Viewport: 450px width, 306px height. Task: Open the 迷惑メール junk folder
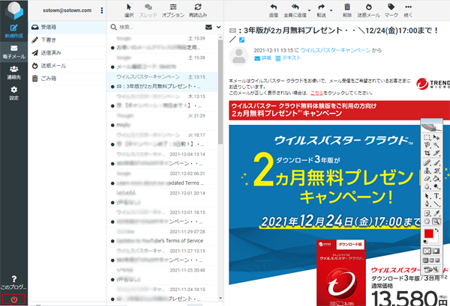point(67,66)
